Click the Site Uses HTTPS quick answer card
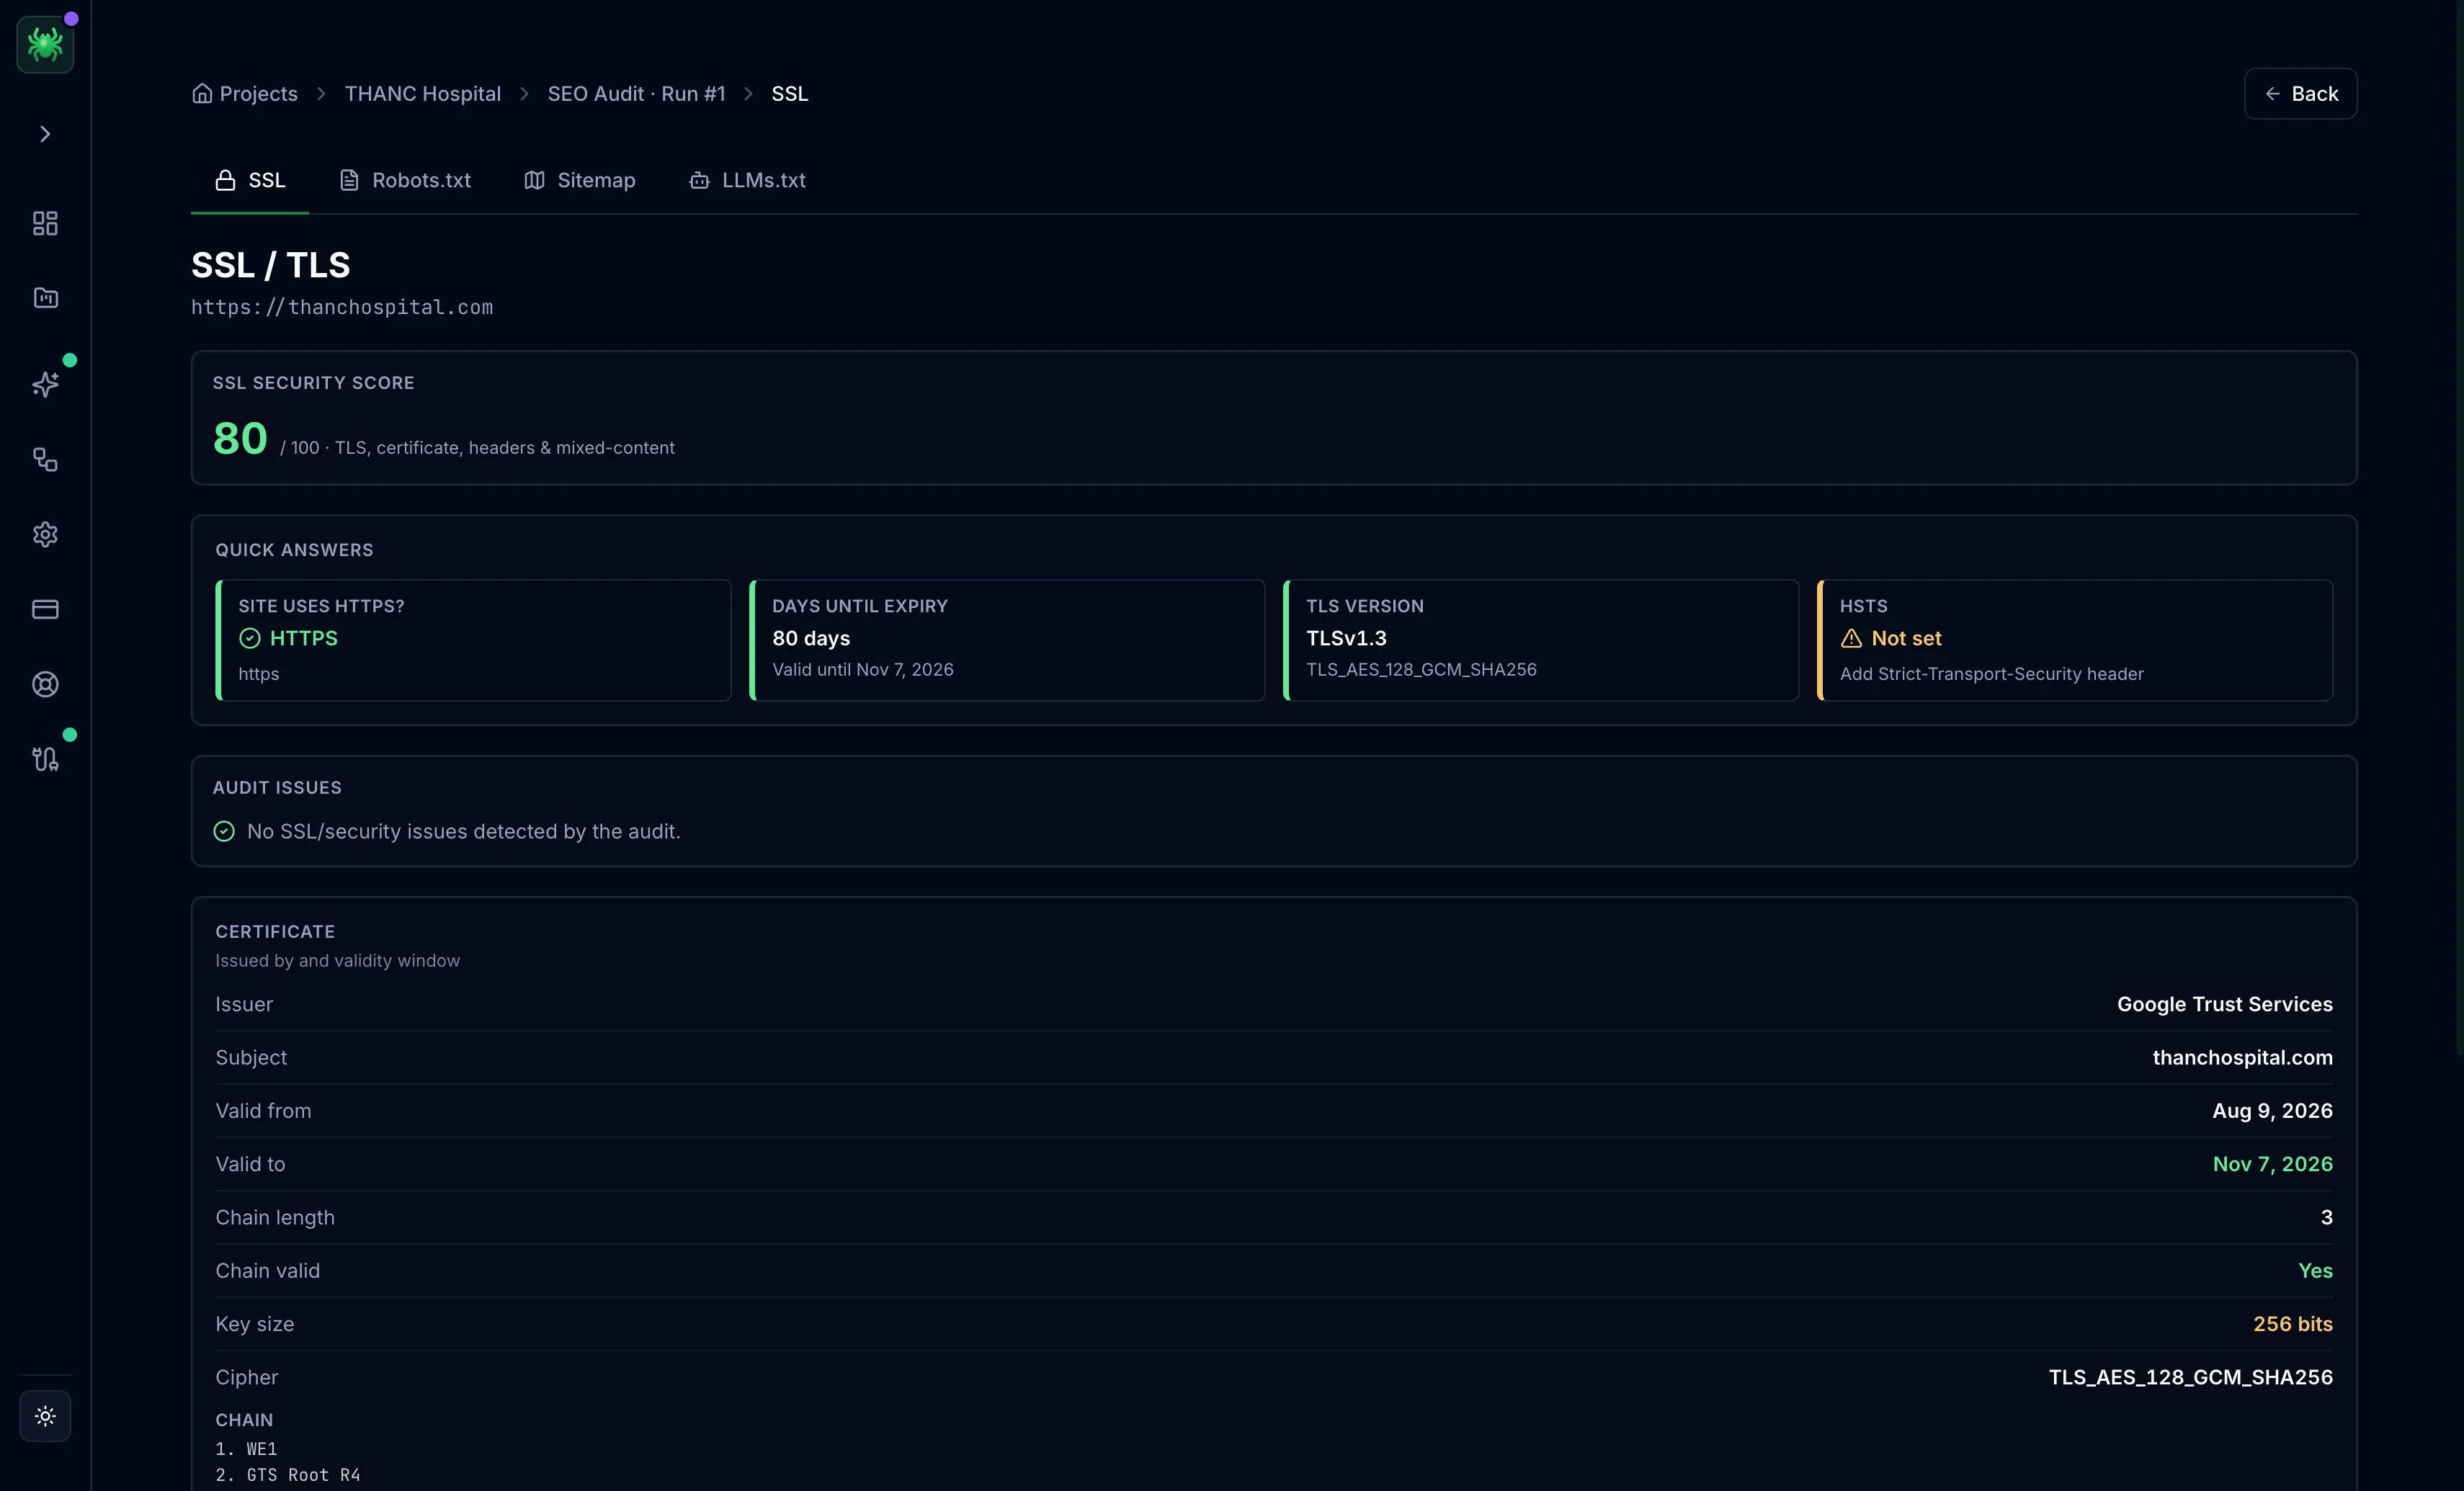The image size is (2464, 1491). click(x=473, y=640)
